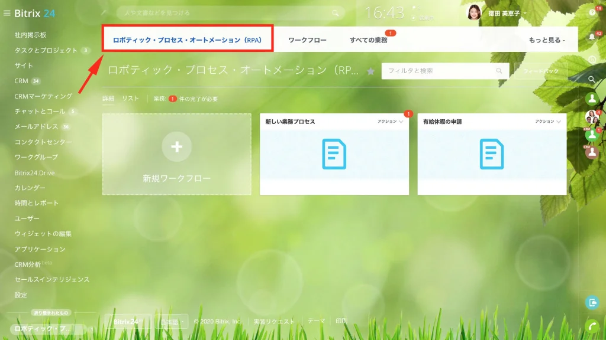Switch to the すべての業務 tab
Viewport: 606px width, 340px height.
point(368,40)
